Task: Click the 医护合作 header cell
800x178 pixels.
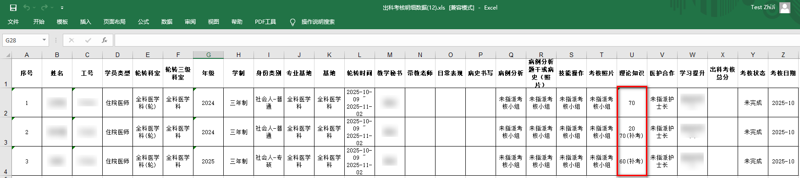Action: (662, 73)
